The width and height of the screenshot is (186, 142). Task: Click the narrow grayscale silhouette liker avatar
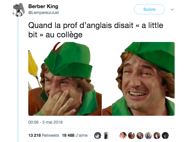point(106,136)
